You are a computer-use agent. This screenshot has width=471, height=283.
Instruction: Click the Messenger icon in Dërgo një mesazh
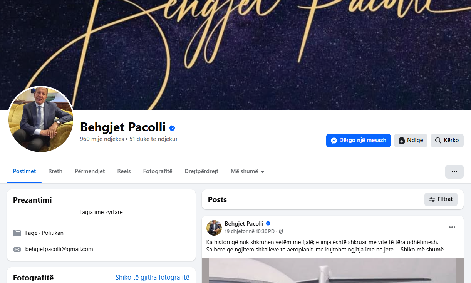[x=334, y=141]
